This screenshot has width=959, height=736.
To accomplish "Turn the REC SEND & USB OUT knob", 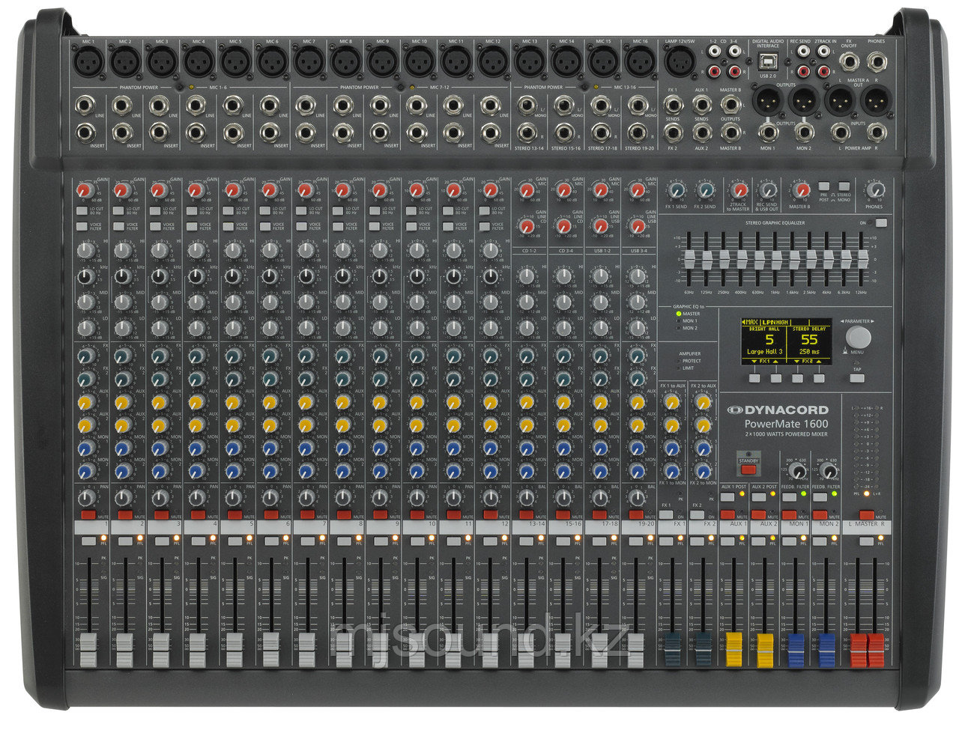I will pyautogui.click(x=769, y=190).
